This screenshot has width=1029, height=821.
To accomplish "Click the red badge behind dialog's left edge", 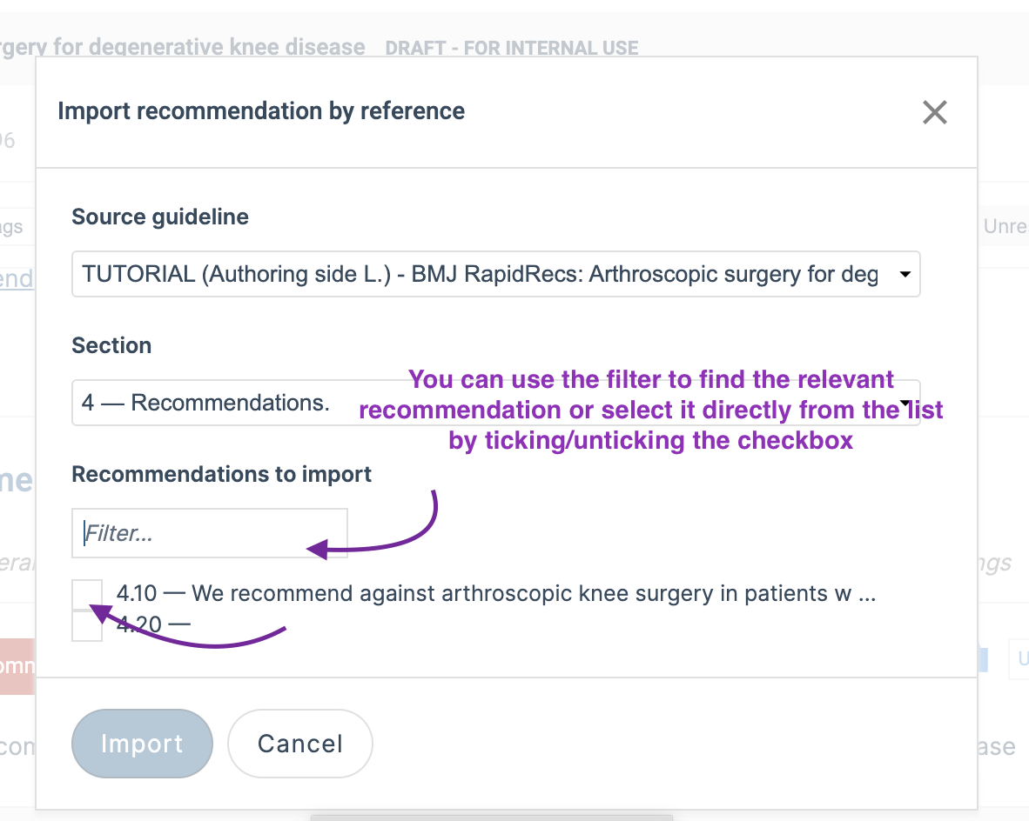I will coord(17,666).
